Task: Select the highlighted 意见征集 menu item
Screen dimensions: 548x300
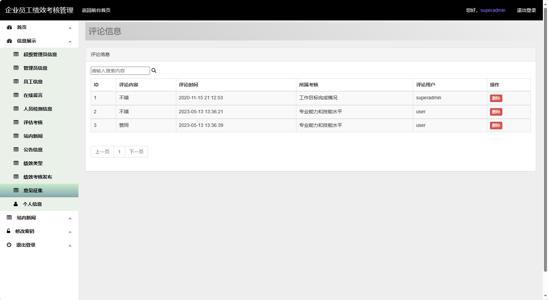Action: coord(39,190)
